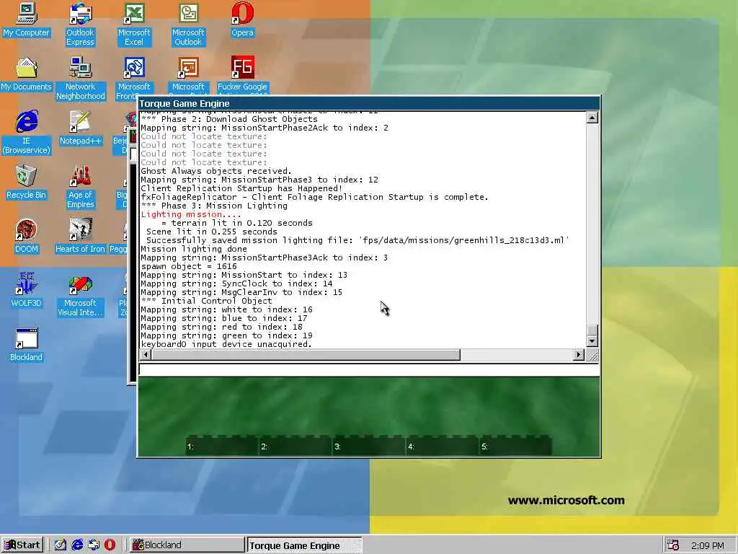Click the console's horizontal scrollbar thumb
The width and height of the screenshot is (738, 554).
306,355
